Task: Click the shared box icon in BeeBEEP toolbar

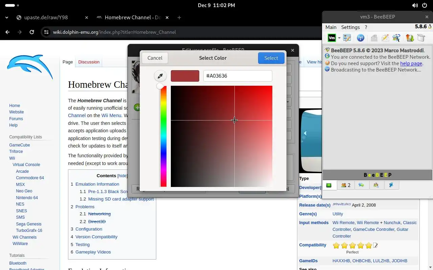Action: point(421,38)
